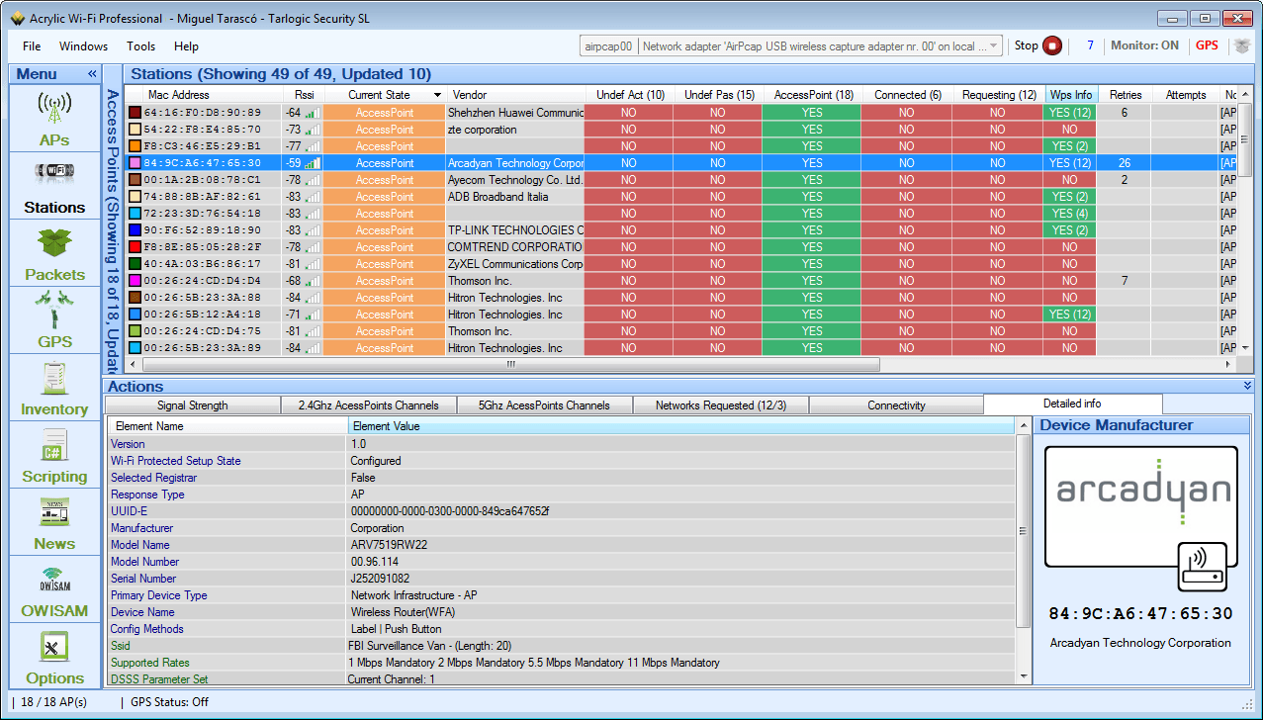Click the red Stop capture icon

[1052, 45]
